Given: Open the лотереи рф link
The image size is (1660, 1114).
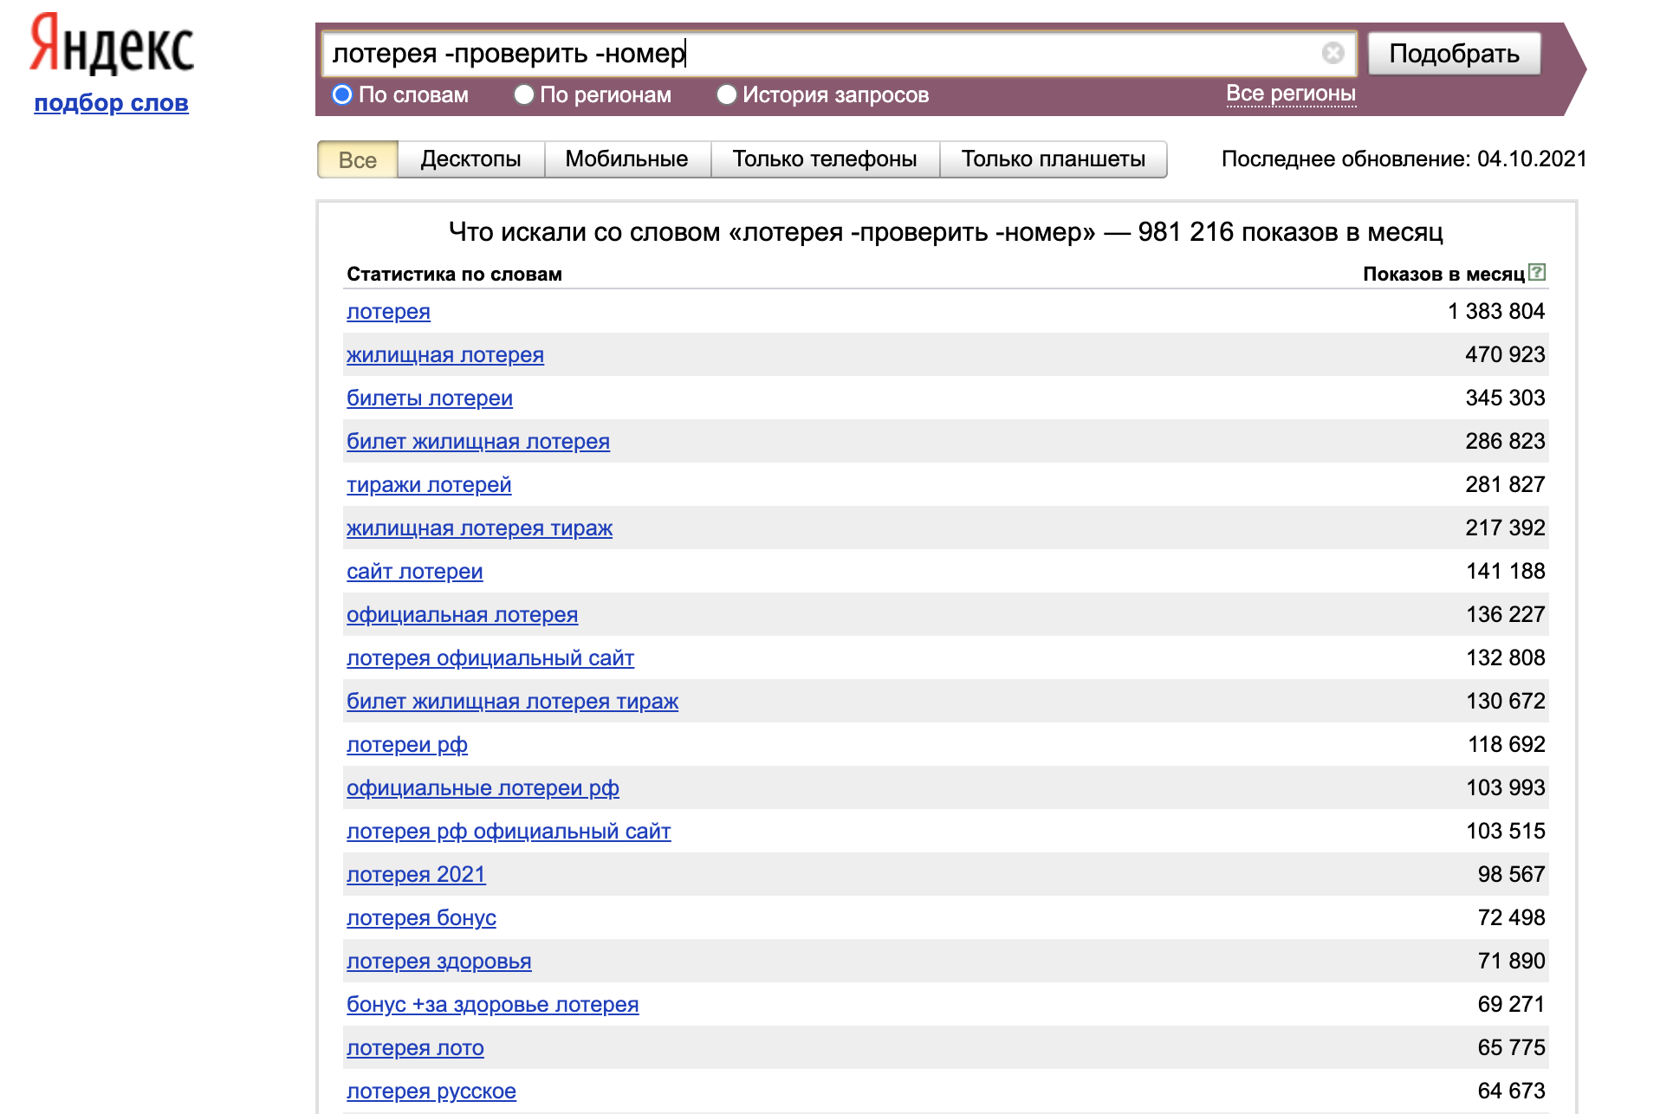Looking at the screenshot, I should 407,744.
